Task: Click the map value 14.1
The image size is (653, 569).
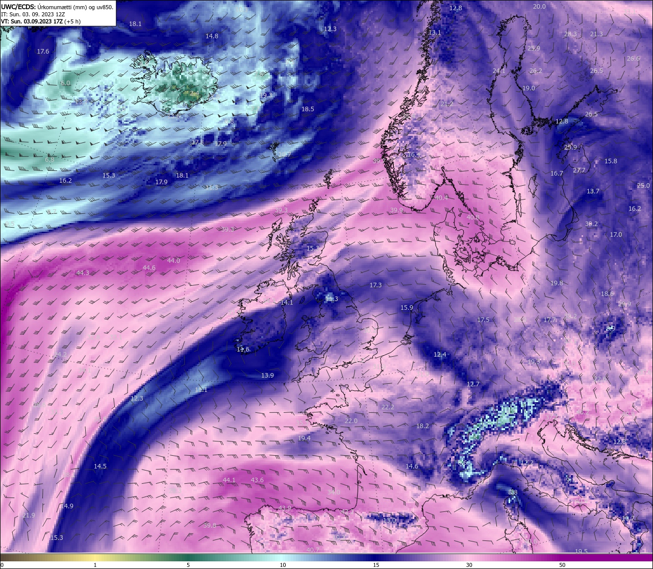Action: tap(287, 303)
